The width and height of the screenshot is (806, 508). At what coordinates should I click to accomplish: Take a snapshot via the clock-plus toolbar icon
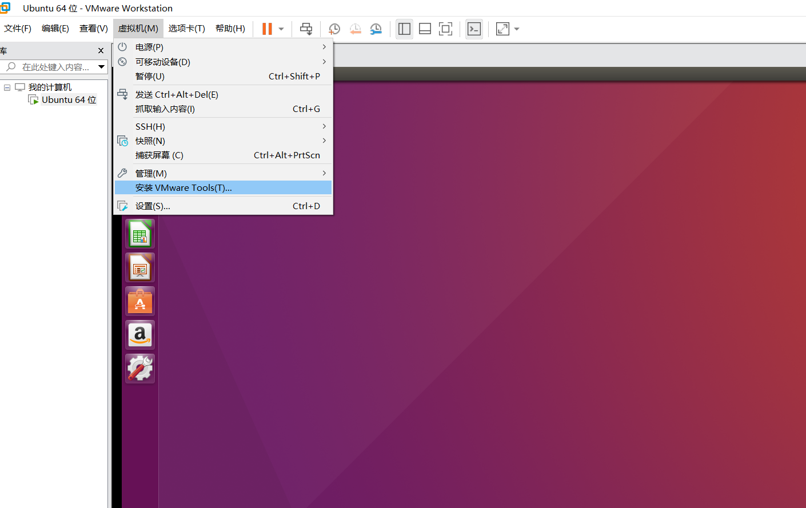tap(334, 29)
